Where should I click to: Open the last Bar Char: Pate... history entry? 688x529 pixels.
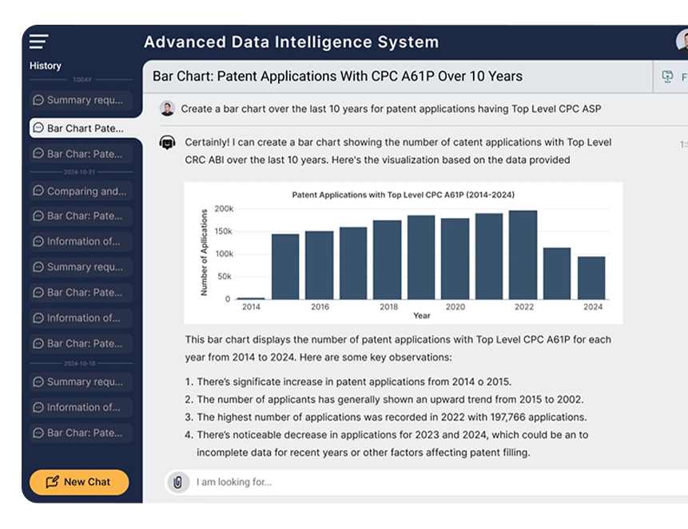coord(82,432)
